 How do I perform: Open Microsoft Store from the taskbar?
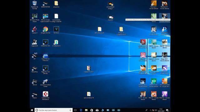coord(92,110)
